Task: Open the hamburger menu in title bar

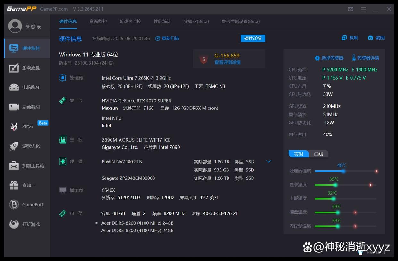Action: point(363,9)
